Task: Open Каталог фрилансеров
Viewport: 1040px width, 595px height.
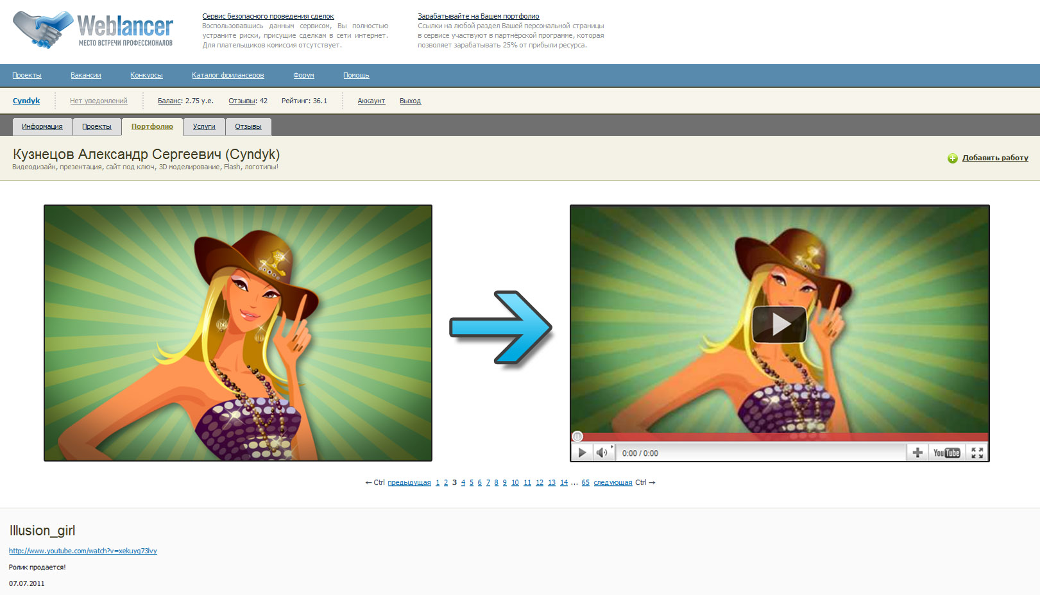Action: point(228,76)
